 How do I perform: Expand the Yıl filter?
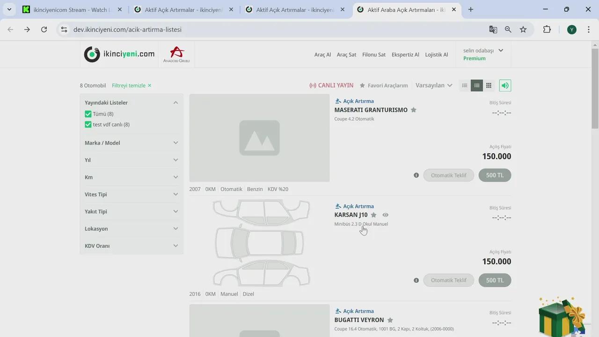click(175, 160)
